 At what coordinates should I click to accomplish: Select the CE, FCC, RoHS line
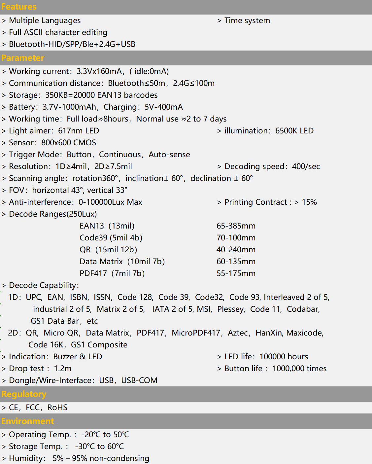[35, 408]
